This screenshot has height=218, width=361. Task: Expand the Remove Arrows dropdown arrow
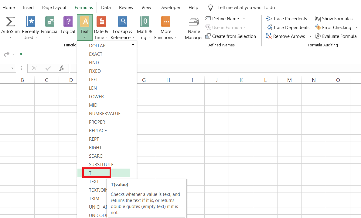coord(310,36)
